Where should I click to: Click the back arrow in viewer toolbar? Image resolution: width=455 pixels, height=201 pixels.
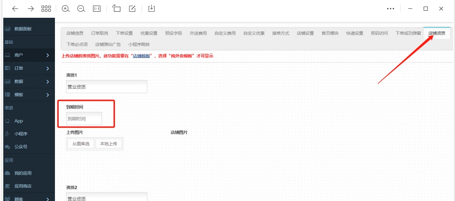(x=15, y=8)
